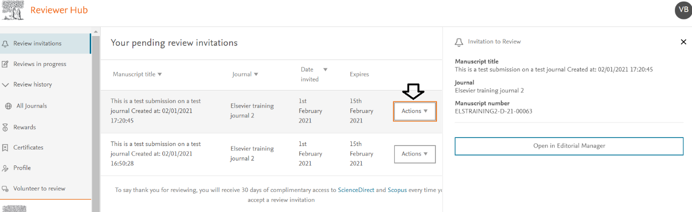
Task: Click the Profile person icon
Action: point(6,168)
